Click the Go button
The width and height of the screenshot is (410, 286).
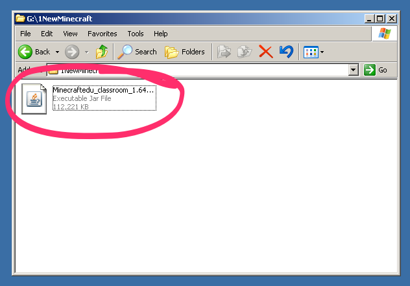(376, 70)
